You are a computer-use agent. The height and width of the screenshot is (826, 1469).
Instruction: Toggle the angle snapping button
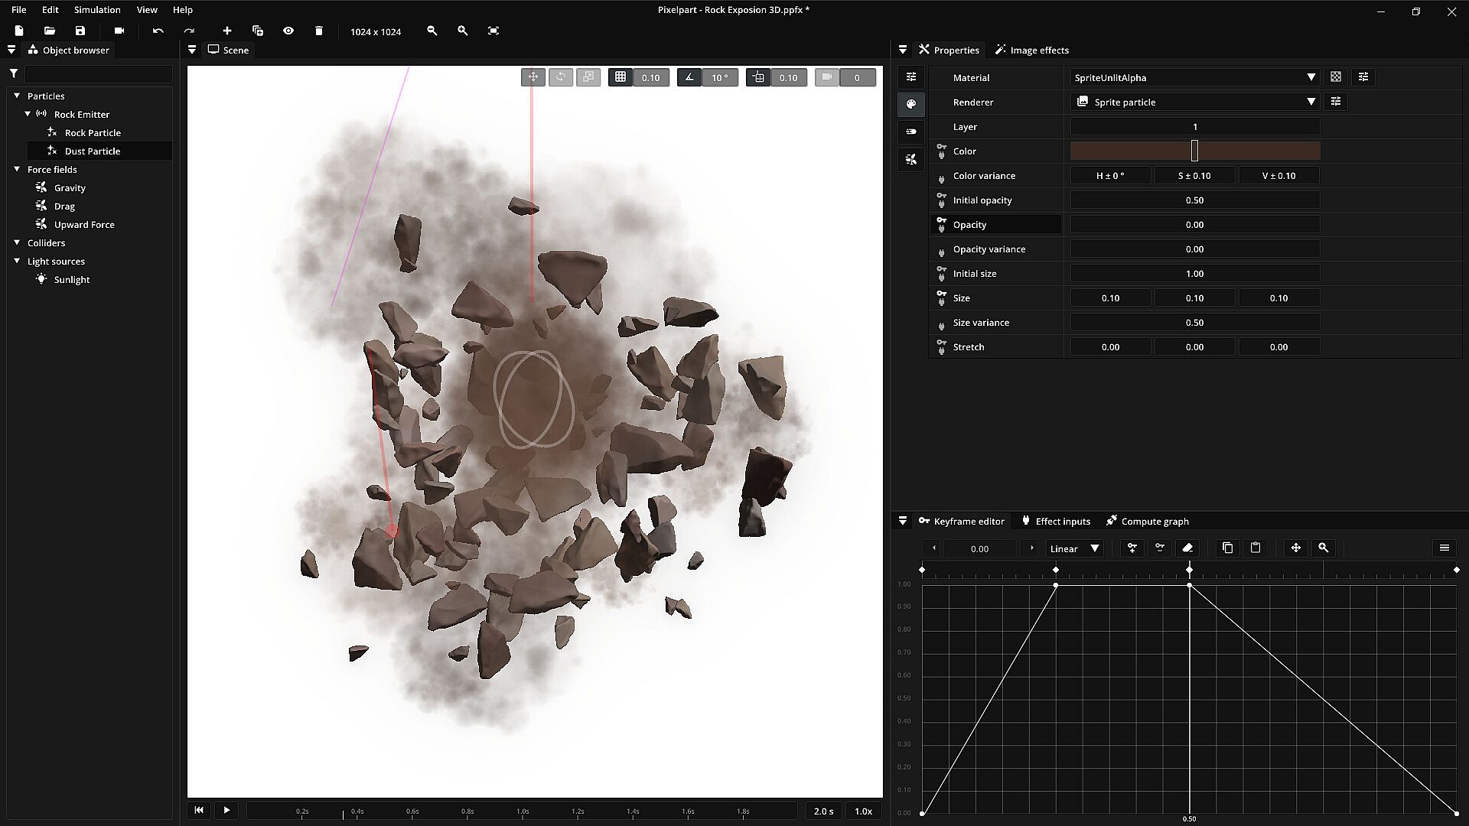click(689, 77)
